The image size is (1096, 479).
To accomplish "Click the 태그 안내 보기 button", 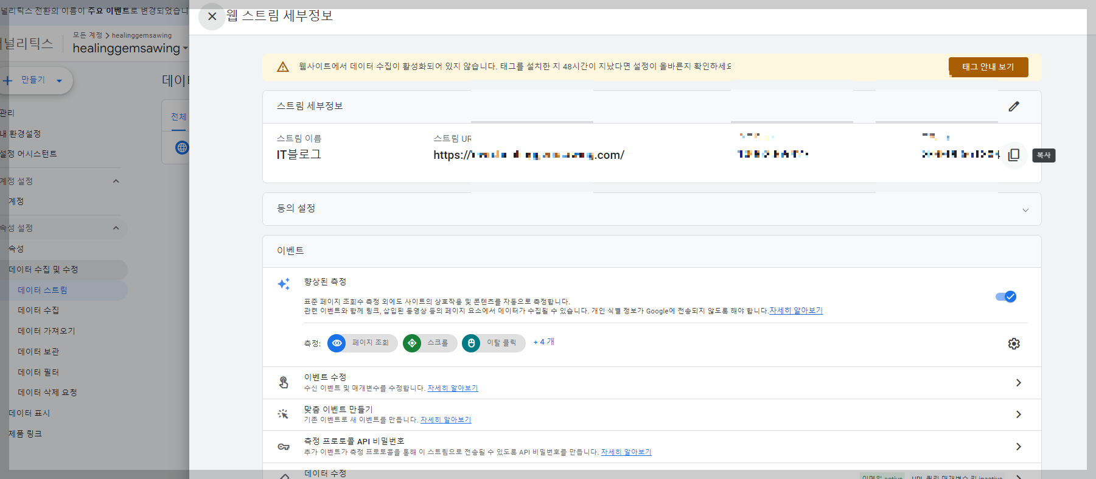I will 988,67.
